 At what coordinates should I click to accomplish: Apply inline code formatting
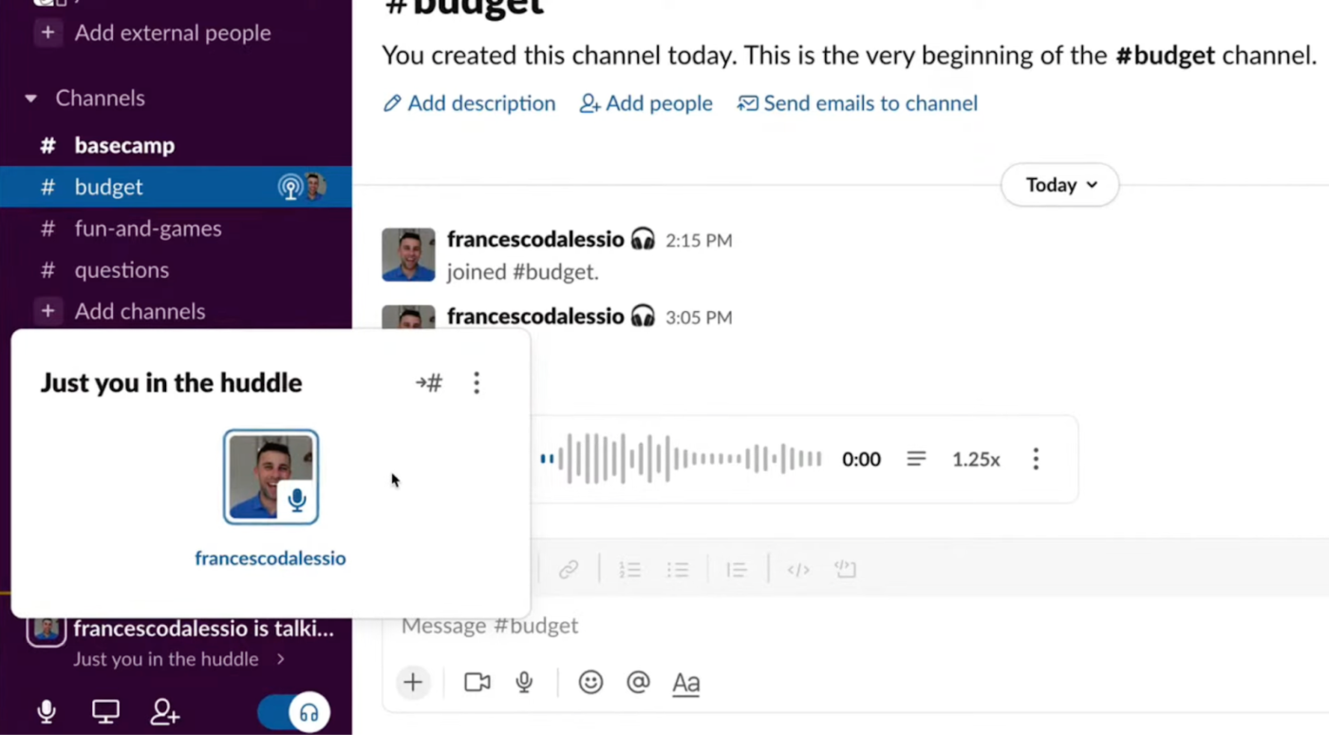click(798, 569)
